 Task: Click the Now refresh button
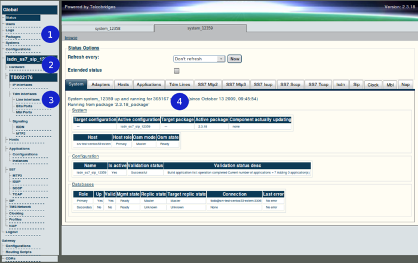tap(235, 59)
